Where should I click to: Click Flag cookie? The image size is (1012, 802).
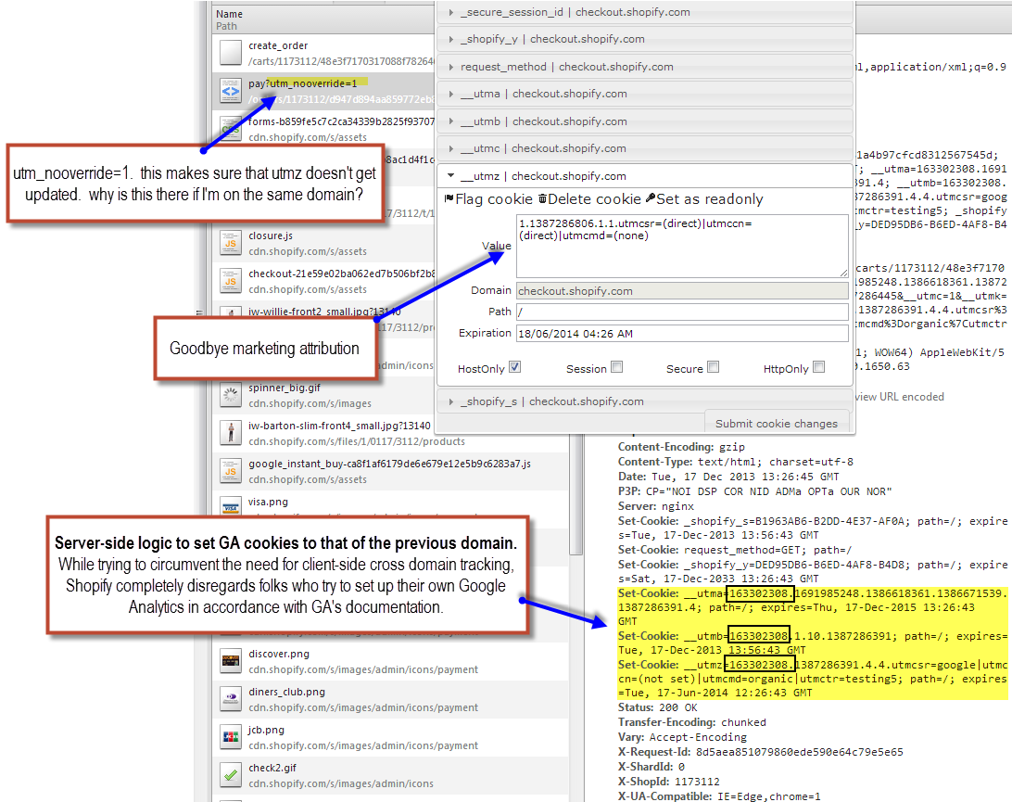coord(488,199)
